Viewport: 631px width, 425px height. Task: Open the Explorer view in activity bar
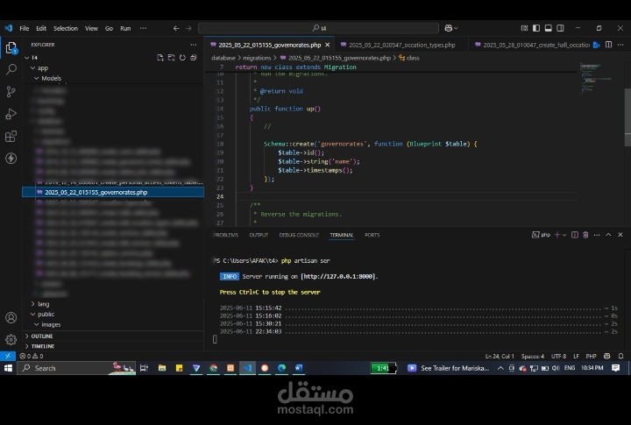point(11,48)
